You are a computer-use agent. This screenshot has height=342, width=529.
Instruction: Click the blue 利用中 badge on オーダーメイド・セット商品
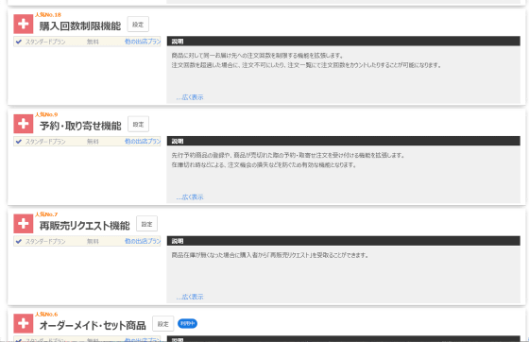tap(188, 324)
